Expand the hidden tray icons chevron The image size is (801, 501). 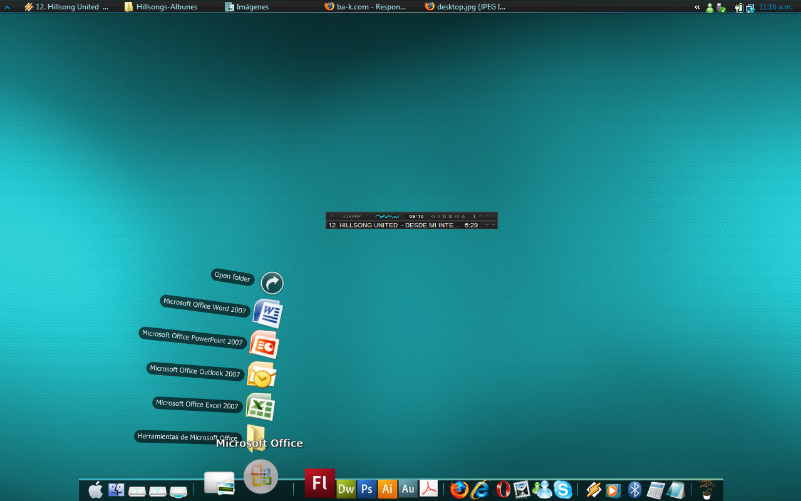697,8
